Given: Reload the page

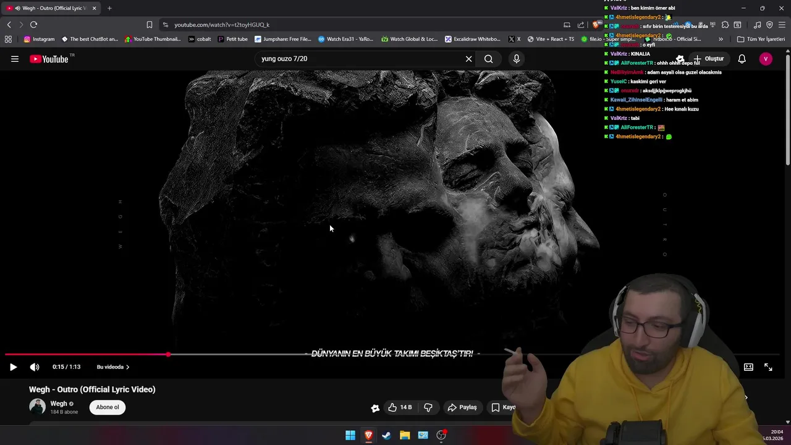Looking at the screenshot, I should coord(33,25).
